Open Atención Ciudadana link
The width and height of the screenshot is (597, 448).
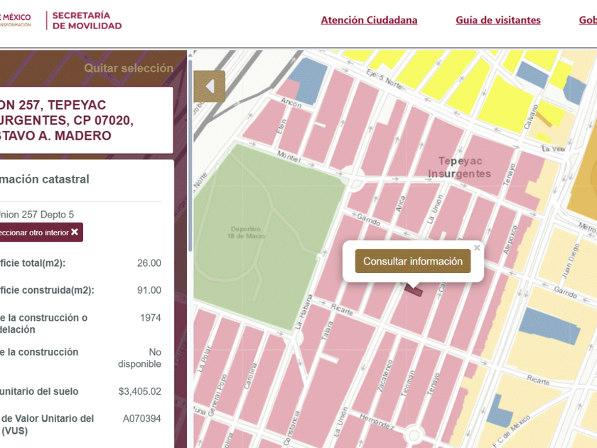(369, 20)
